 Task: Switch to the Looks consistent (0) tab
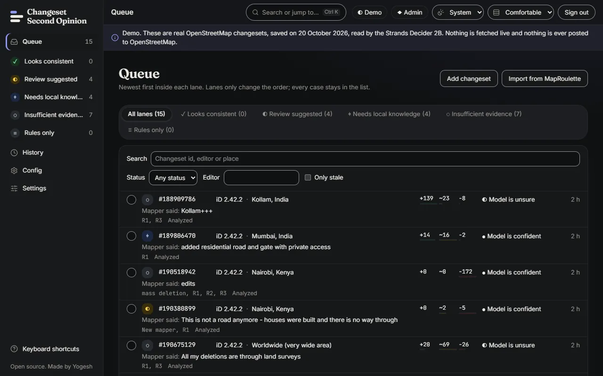pyautogui.click(x=214, y=114)
